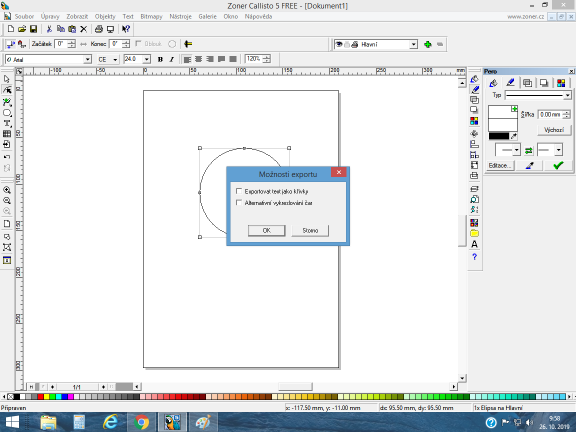
Task: Choose the text tool in left toolbar
Action: click(x=7, y=123)
